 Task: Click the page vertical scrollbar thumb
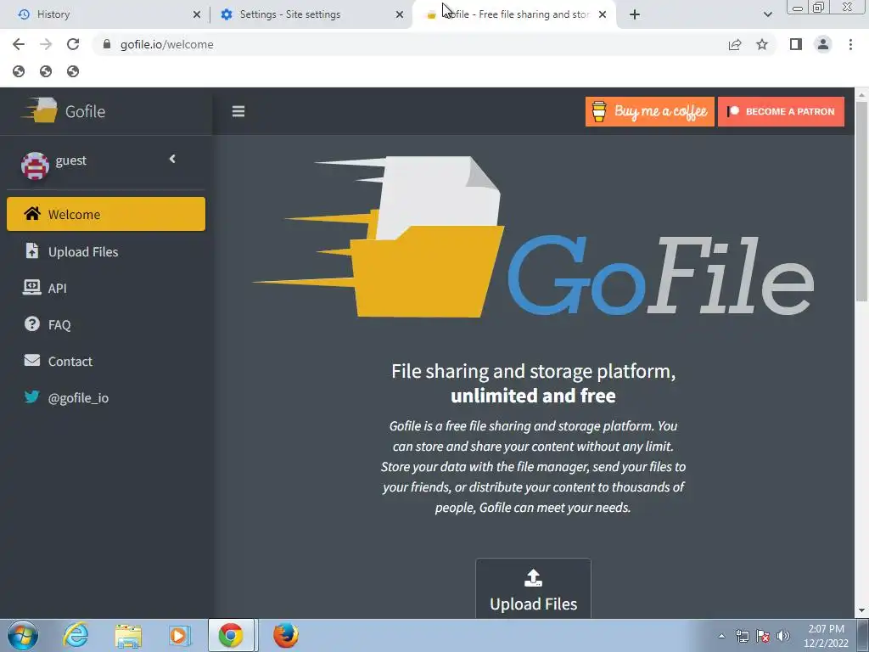pos(862,200)
